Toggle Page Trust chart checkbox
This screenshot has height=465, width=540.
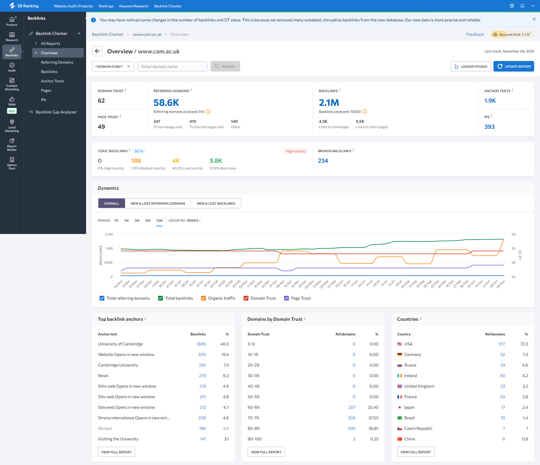(x=286, y=298)
